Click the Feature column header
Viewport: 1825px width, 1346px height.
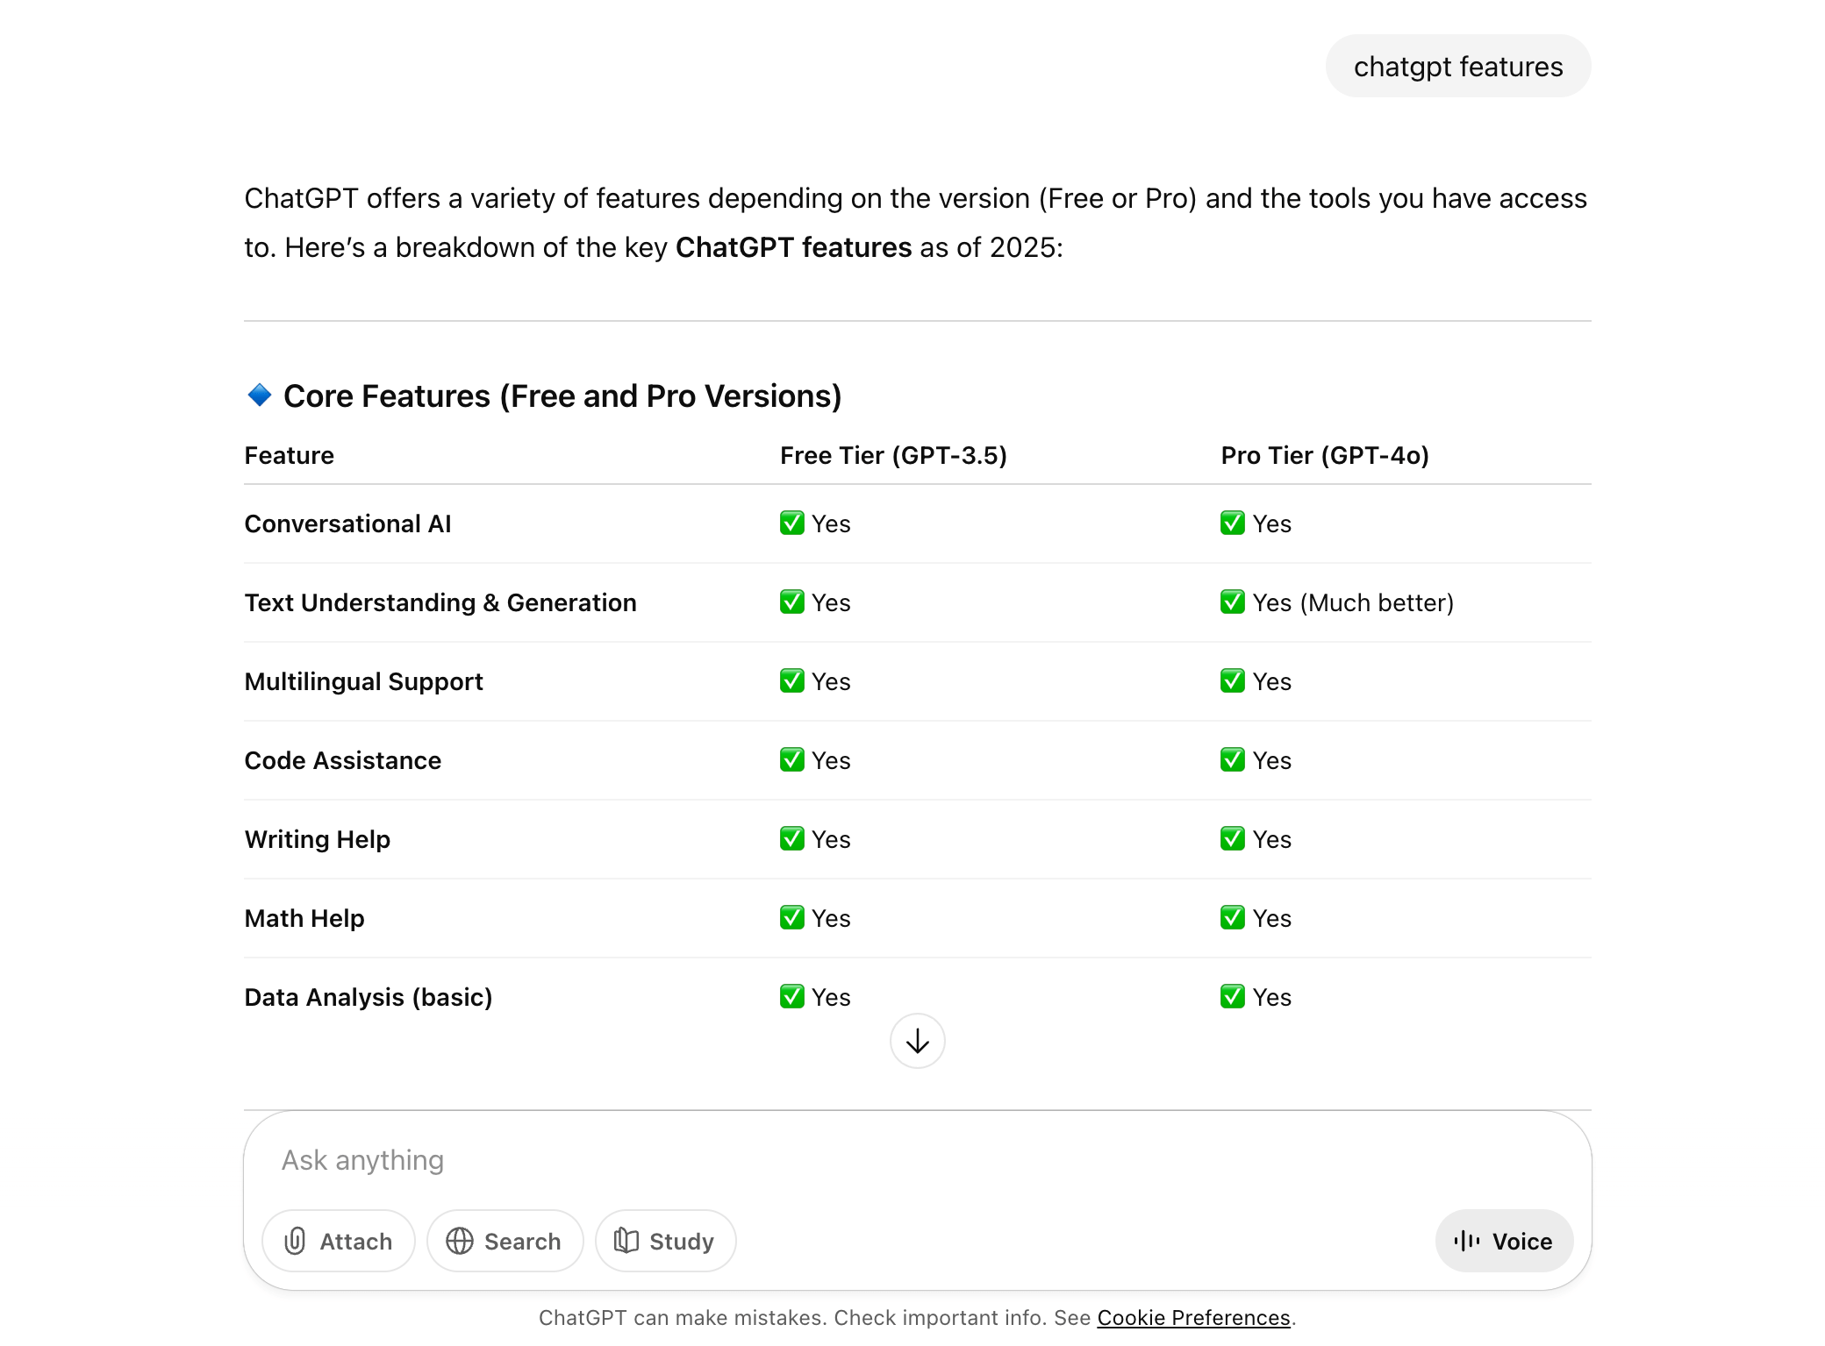[290, 455]
